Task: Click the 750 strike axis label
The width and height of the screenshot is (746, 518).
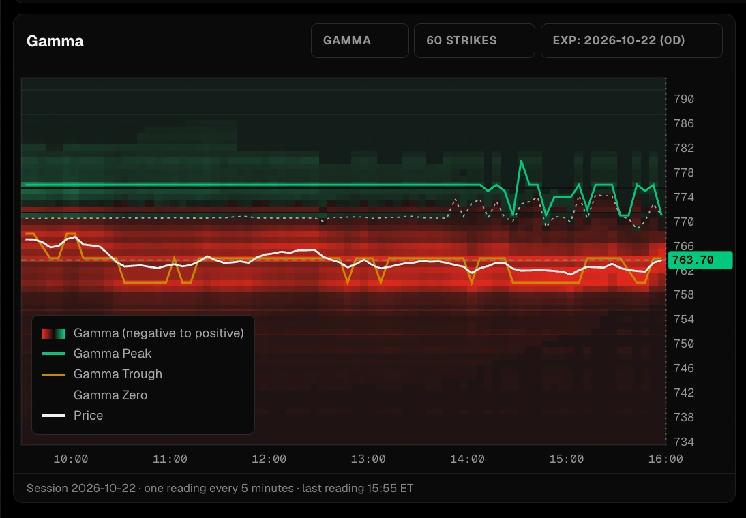Action: 684,344
